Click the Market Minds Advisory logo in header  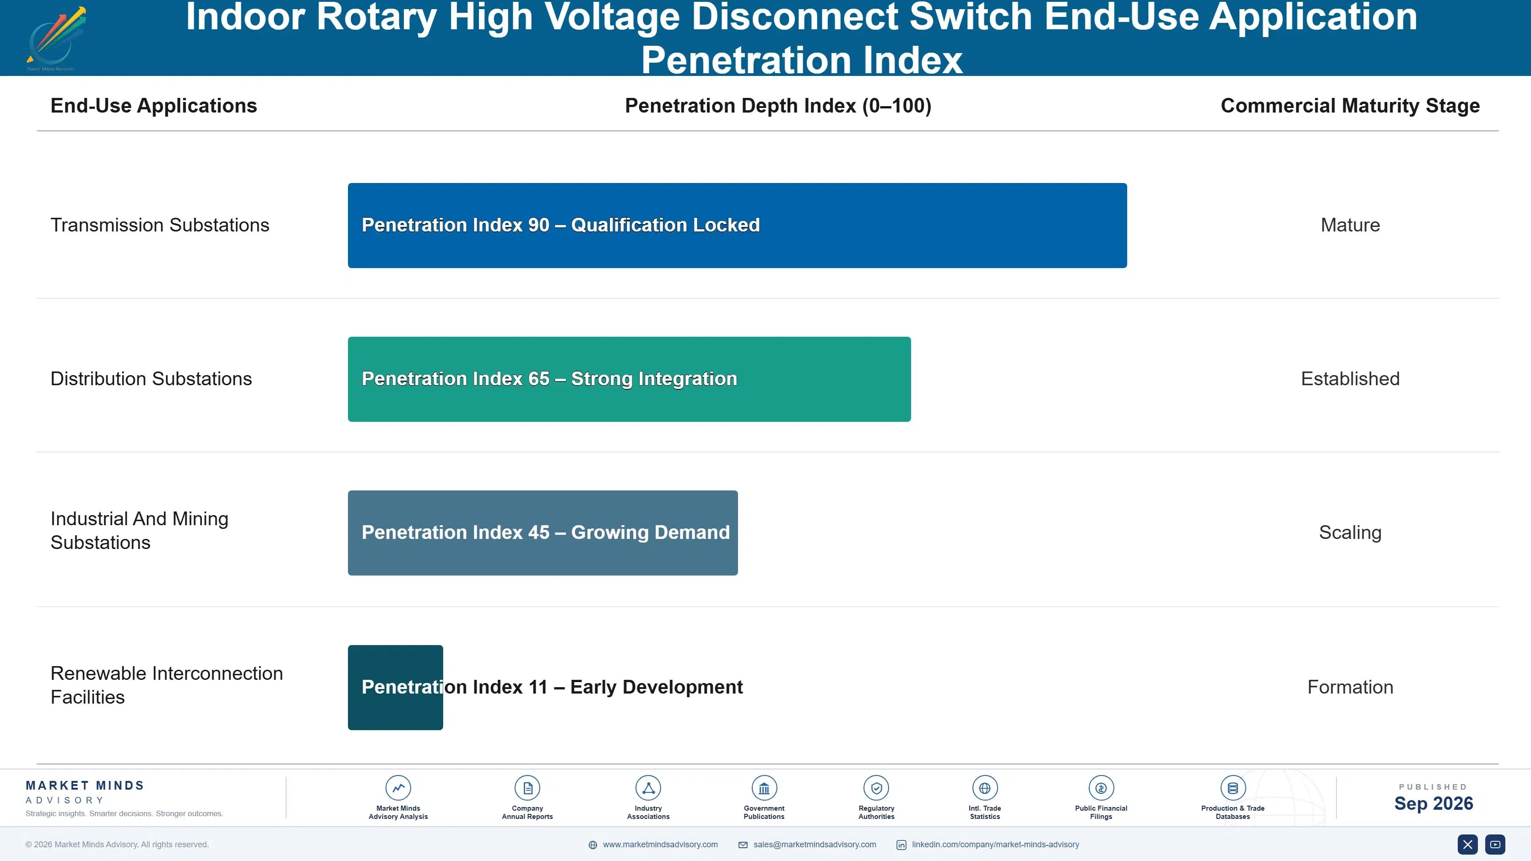[x=56, y=38]
